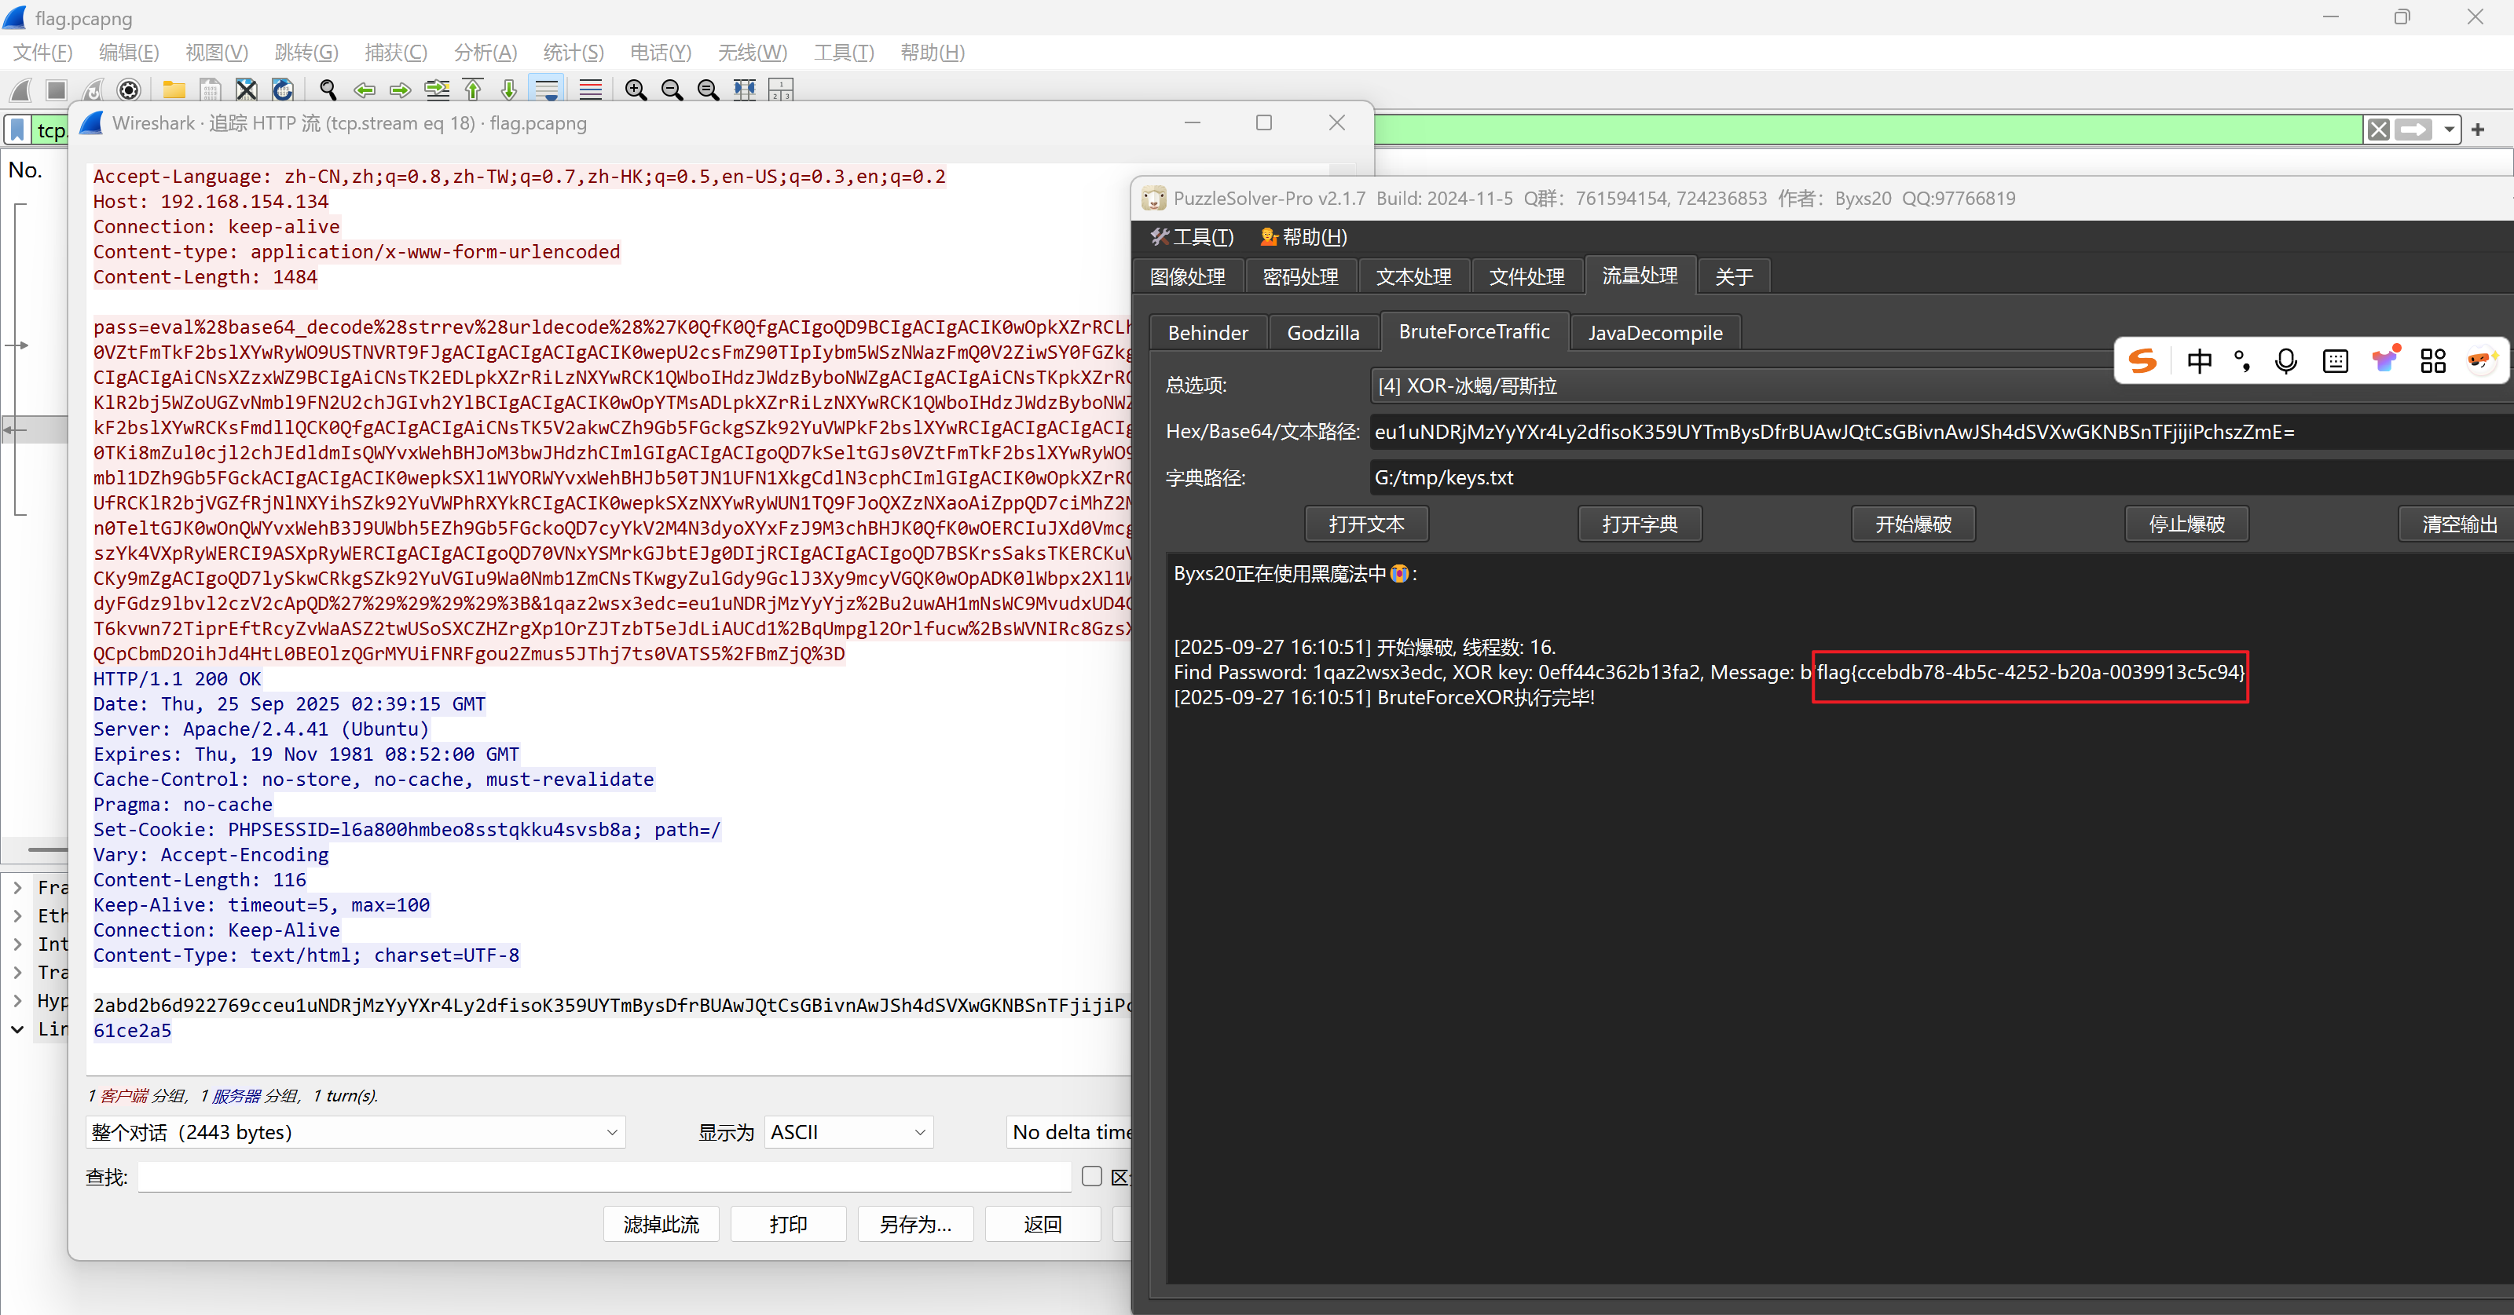Click the 查找 search input field

pos(603,1178)
